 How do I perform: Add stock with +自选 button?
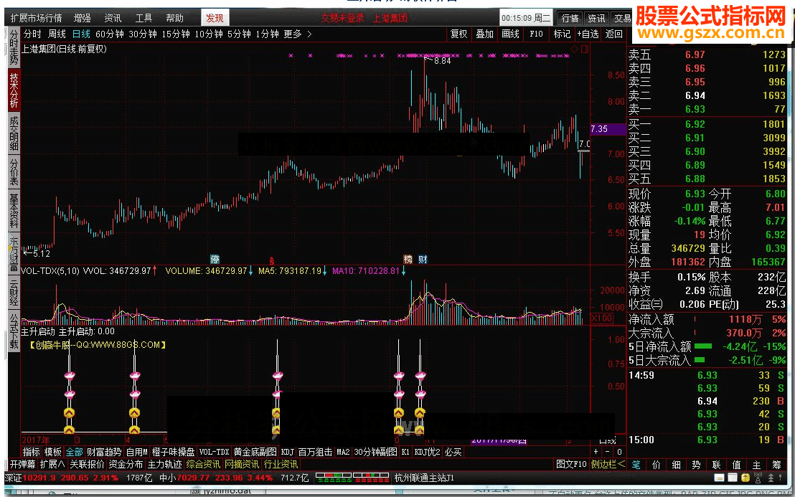tap(588, 34)
